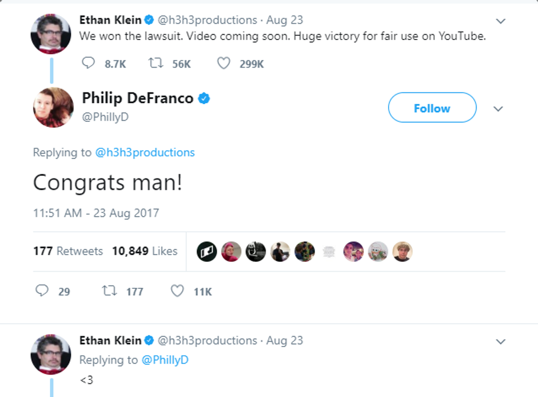538x397 pixels.
Task: Open Ethan Klein's avatar on top tweet
Action: tap(51, 34)
